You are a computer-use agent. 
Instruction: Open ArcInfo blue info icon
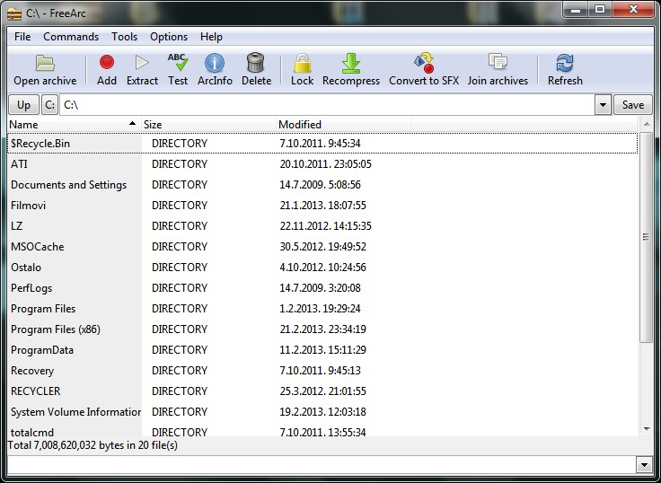[215, 63]
